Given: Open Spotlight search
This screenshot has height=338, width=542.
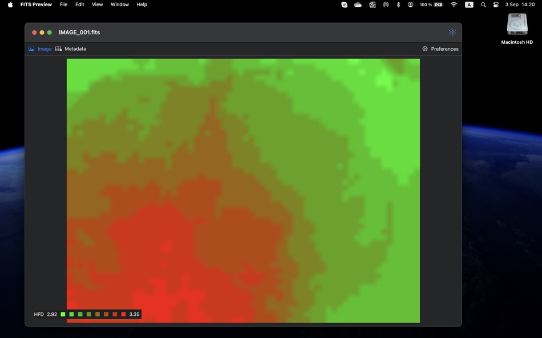Looking at the screenshot, I should click(483, 5).
